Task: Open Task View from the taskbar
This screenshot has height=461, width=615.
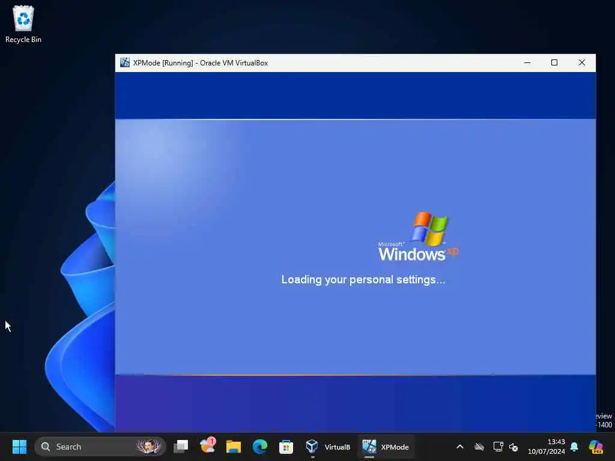Action: point(181,447)
